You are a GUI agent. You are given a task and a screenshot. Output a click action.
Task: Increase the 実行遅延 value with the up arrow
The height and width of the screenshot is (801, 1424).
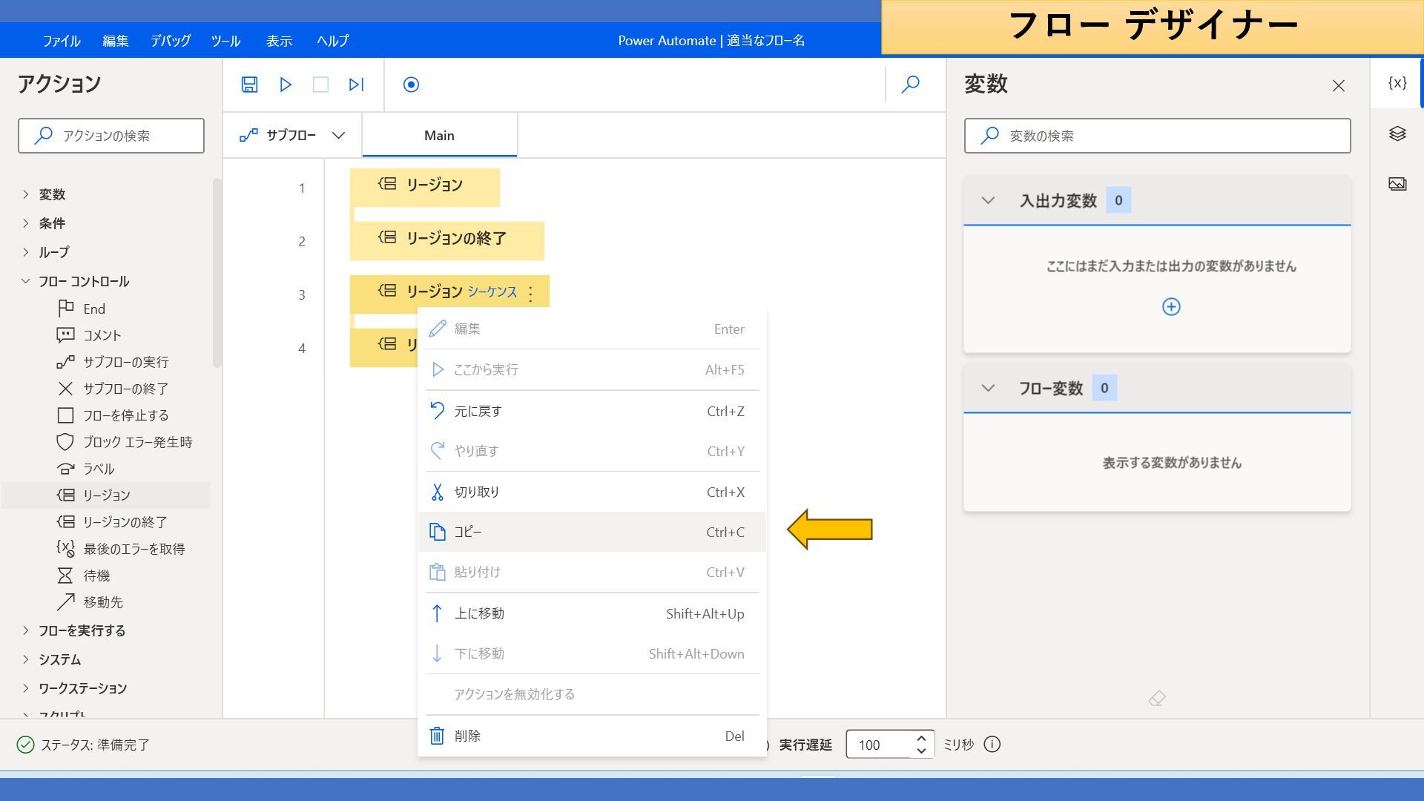pos(921,738)
